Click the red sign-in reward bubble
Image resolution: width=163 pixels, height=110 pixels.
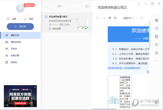29,5
